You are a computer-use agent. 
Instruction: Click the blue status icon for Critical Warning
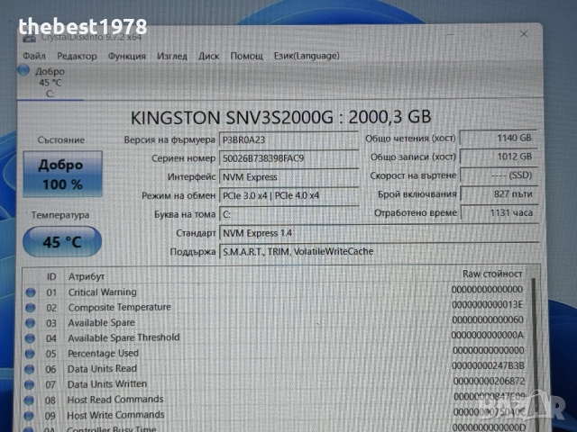coord(31,292)
